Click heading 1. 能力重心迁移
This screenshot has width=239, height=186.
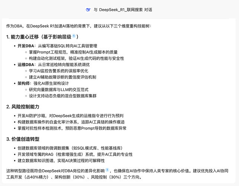(x=42, y=37)
